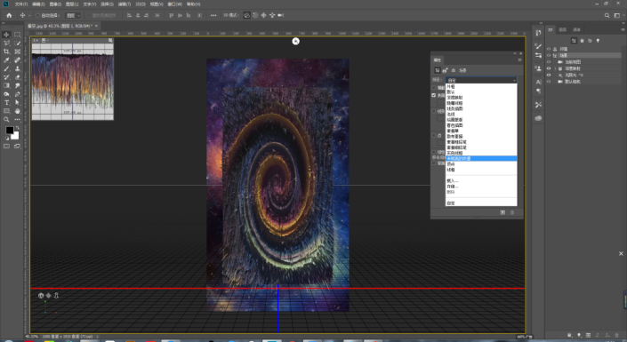The height and width of the screenshot is (342, 627).
Task: Select the Brush tool
Action: [6, 68]
